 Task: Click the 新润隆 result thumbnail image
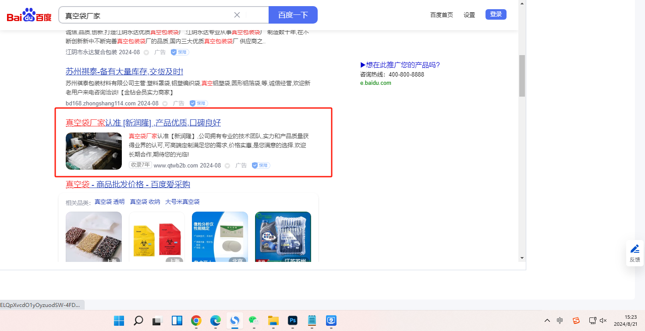click(94, 151)
